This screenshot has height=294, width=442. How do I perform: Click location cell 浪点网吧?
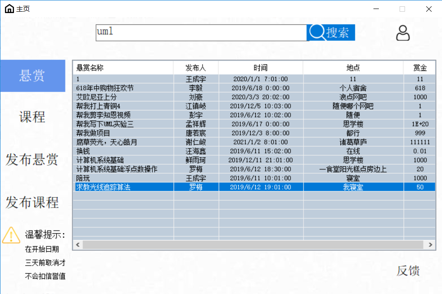(x=353, y=97)
